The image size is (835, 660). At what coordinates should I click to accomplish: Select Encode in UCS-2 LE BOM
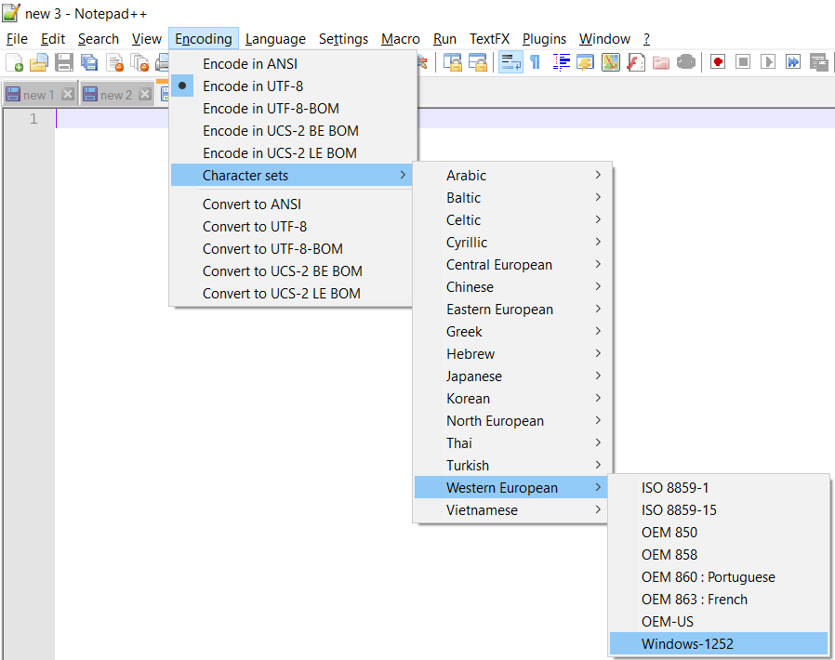pyautogui.click(x=292, y=153)
